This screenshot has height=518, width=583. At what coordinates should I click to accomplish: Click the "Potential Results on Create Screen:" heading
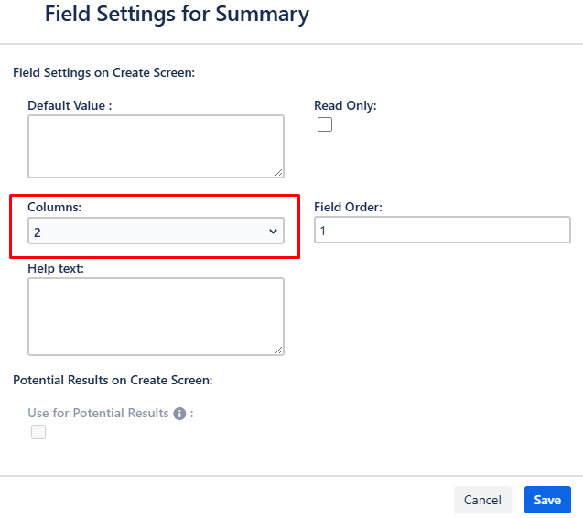pyautogui.click(x=113, y=380)
